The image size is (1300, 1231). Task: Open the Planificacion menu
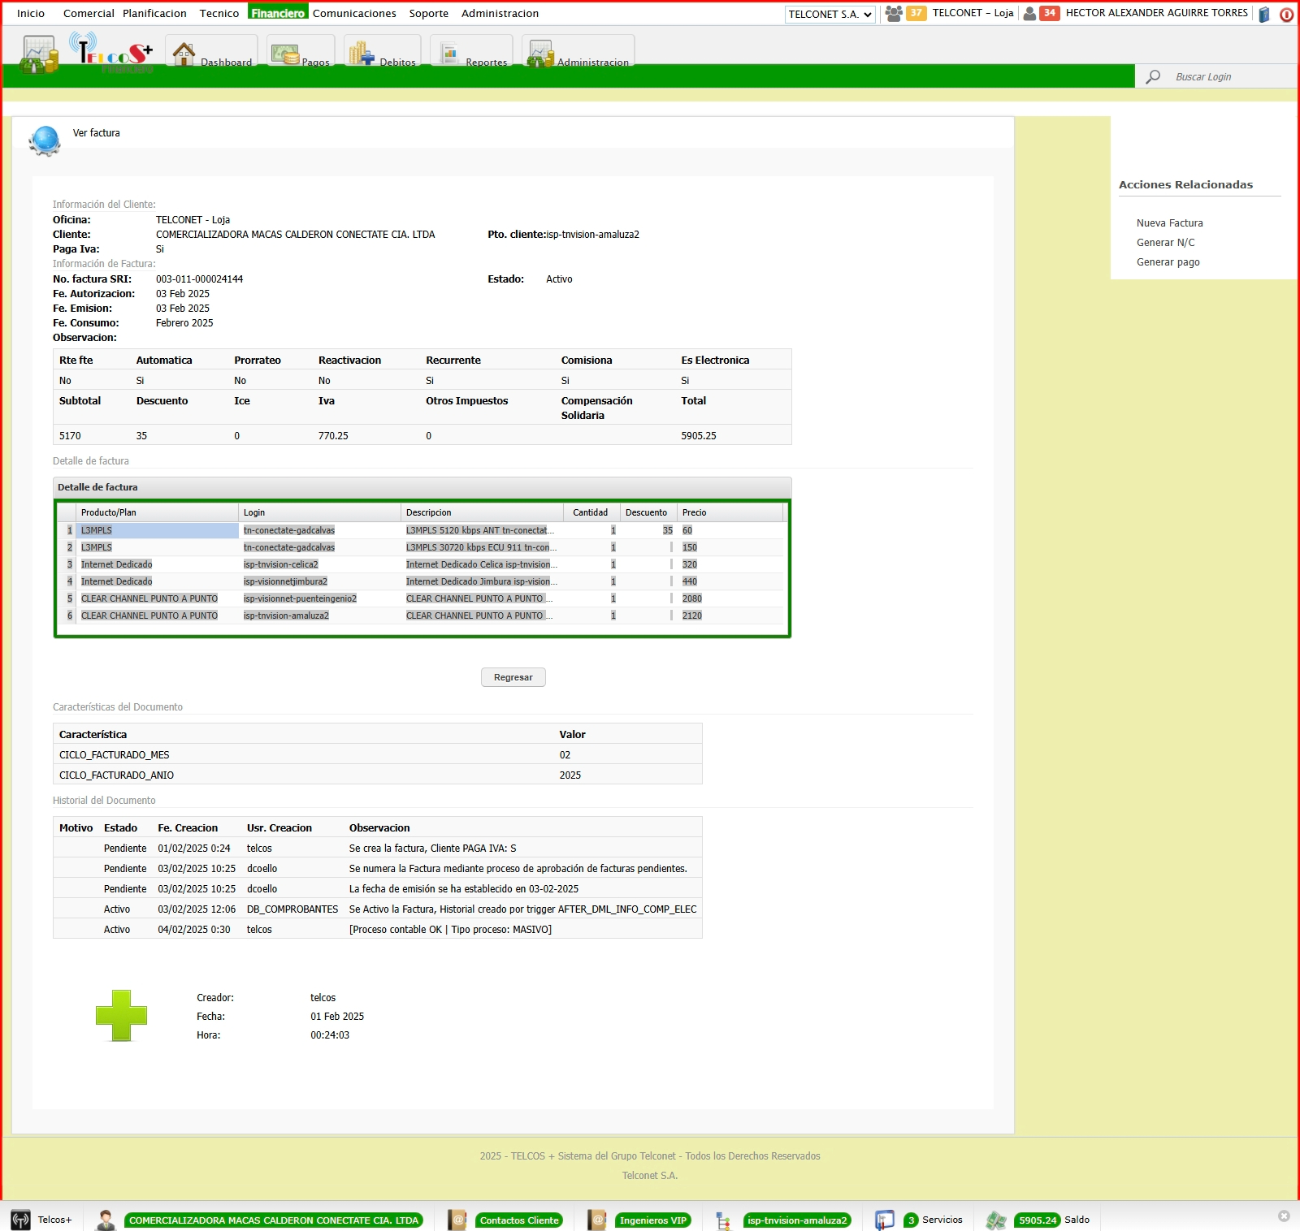(154, 13)
